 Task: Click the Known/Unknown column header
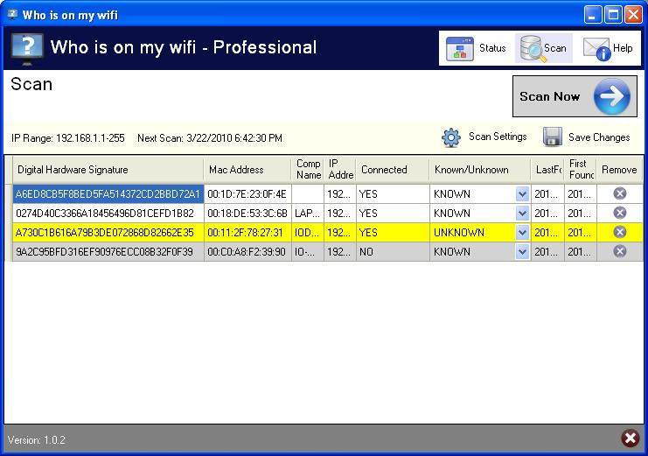pos(479,170)
